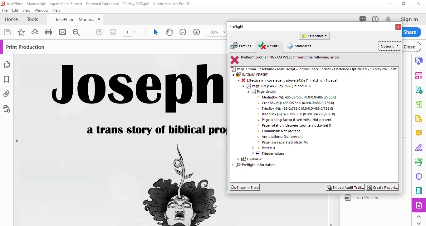Expand the Trigger values node
Viewport: 426px width, 226px height.
(253, 153)
